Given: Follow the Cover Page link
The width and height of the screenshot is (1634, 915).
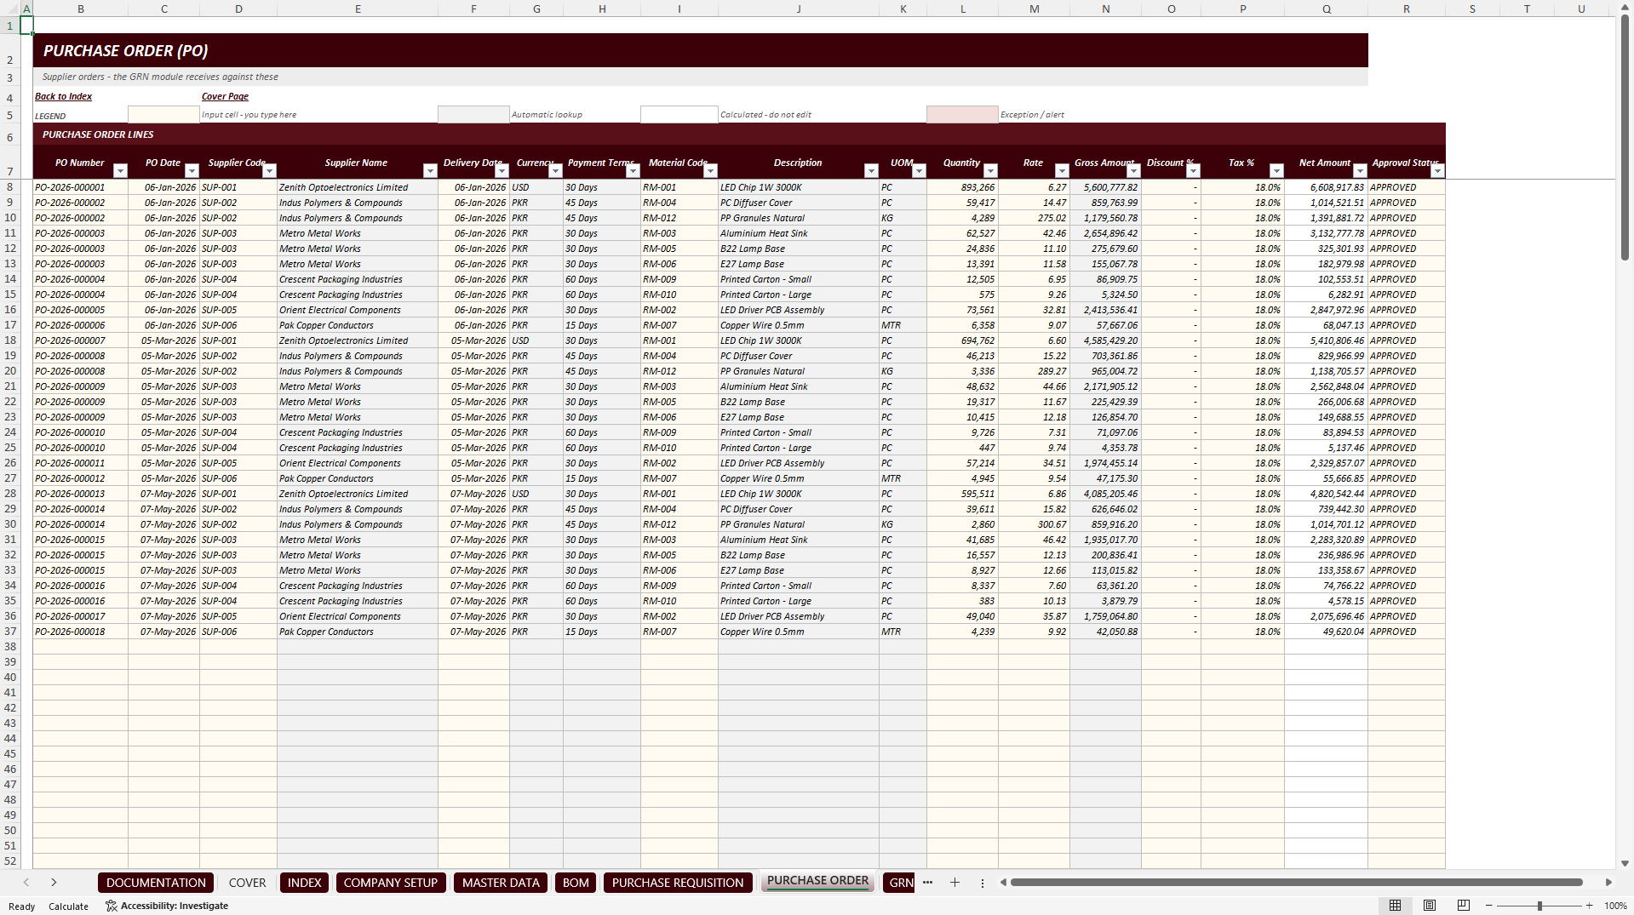Looking at the screenshot, I should tap(225, 97).
